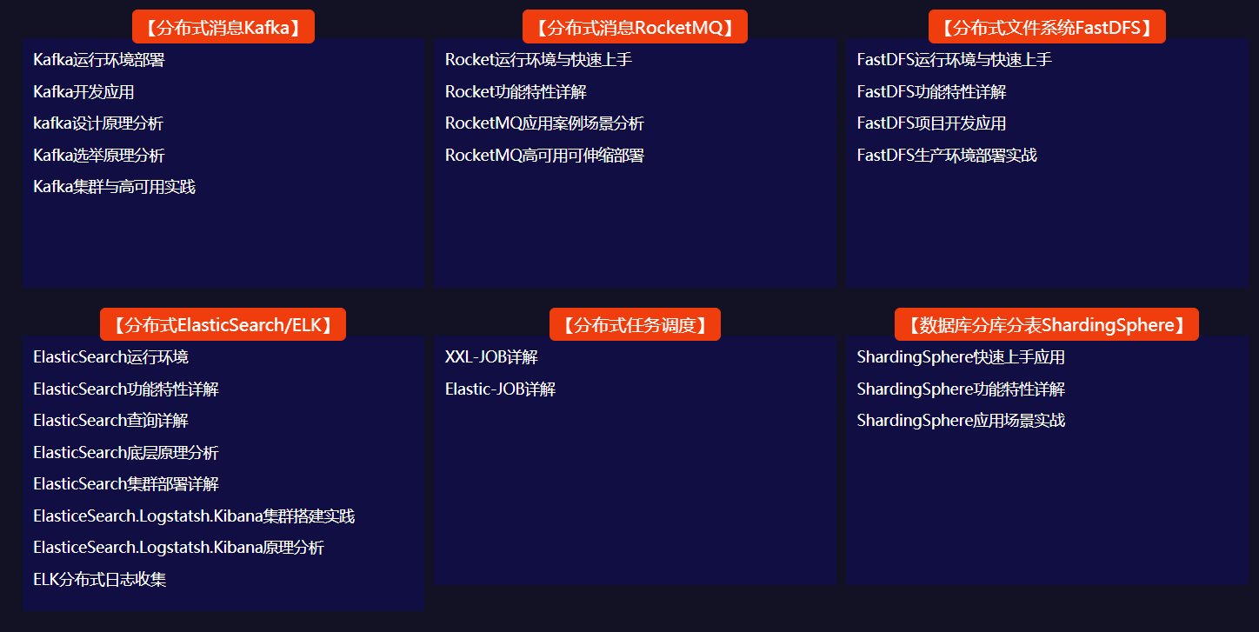Select the text FastDFS项目开发应用
The height and width of the screenshot is (632, 1259).
931,123
